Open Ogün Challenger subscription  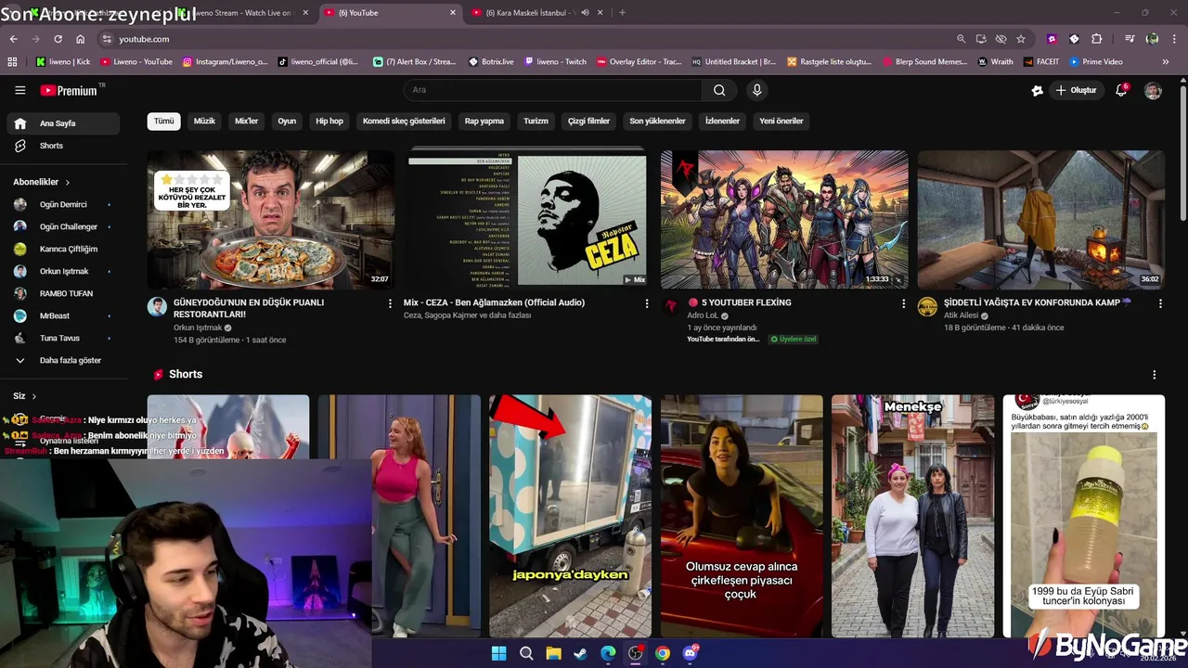point(63,226)
